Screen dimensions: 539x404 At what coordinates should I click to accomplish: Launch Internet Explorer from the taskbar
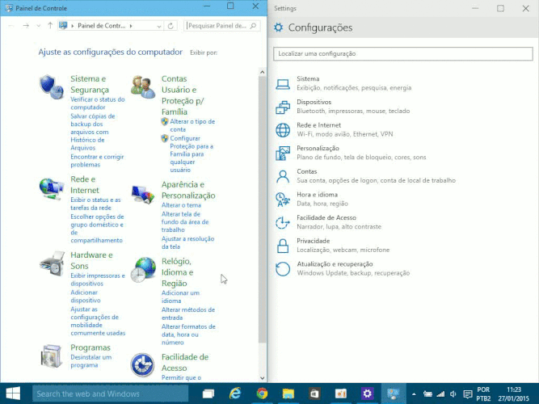click(x=235, y=393)
